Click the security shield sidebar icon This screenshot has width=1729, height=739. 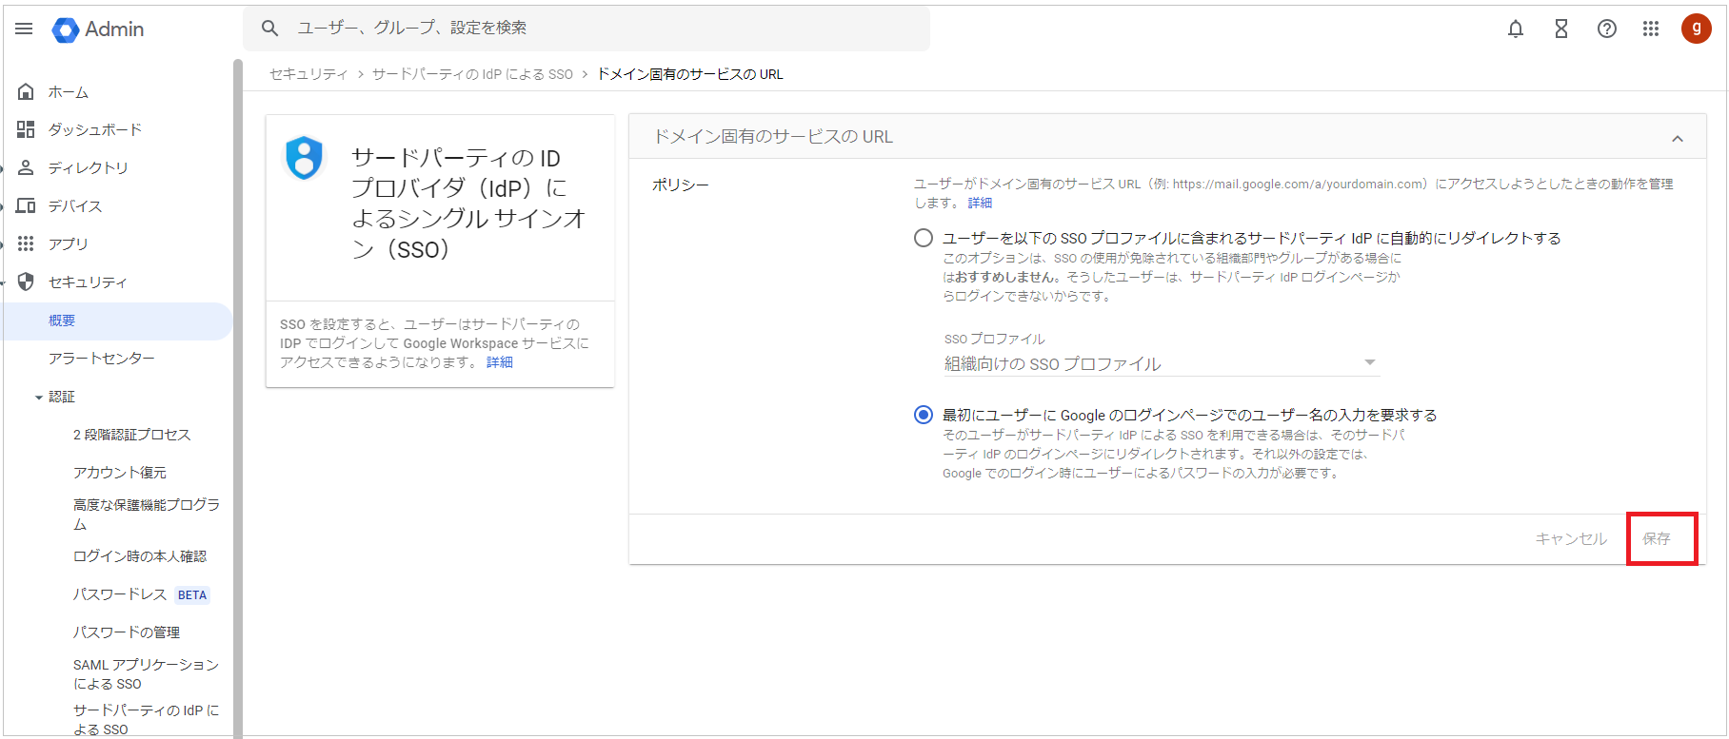(x=26, y=282)
